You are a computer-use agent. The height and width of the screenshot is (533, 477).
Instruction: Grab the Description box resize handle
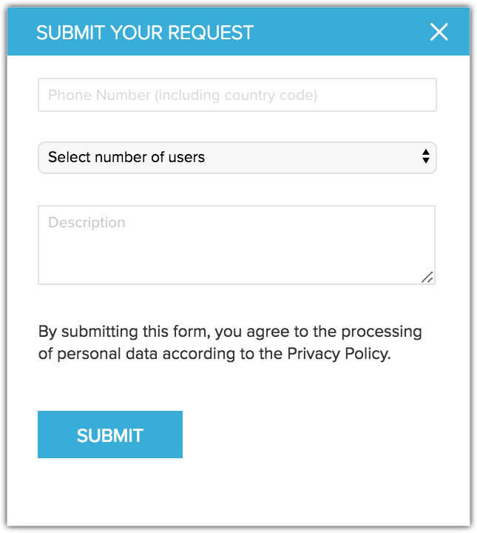point(427,278)
